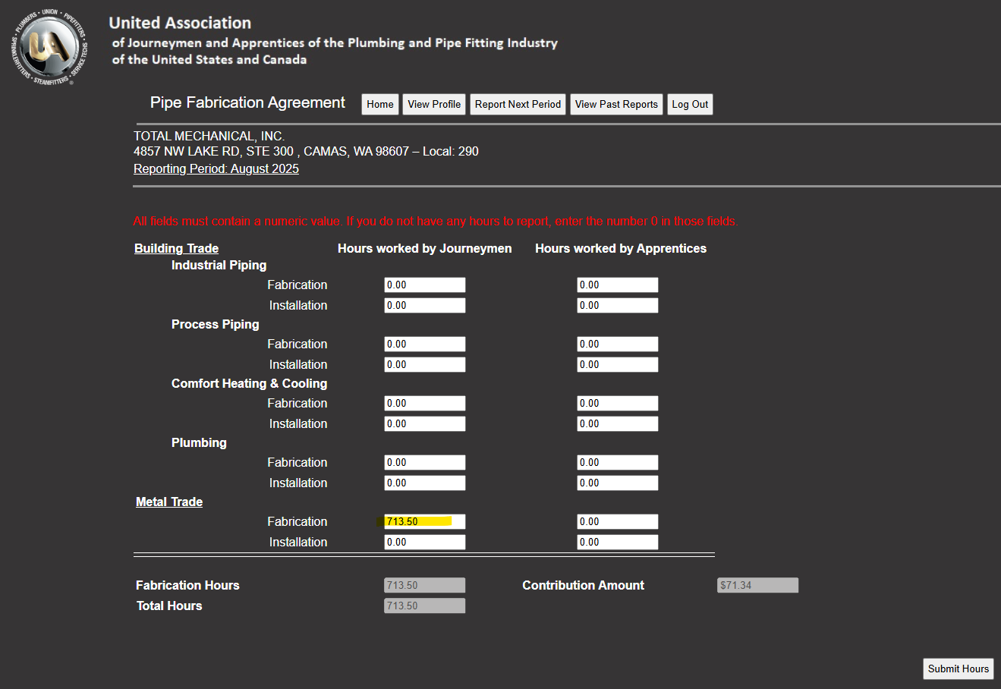Click the Total Hours readonly field
This screenshot has height=689, width=1001.
pos(425,606)
